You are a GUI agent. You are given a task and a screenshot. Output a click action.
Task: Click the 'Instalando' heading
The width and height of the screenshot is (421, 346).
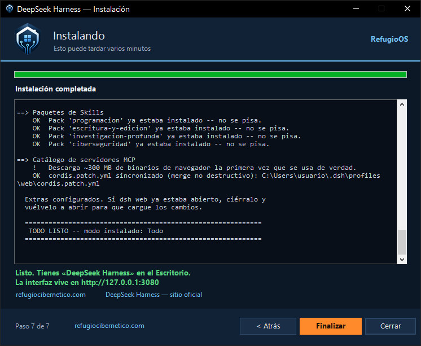(79, 36)
